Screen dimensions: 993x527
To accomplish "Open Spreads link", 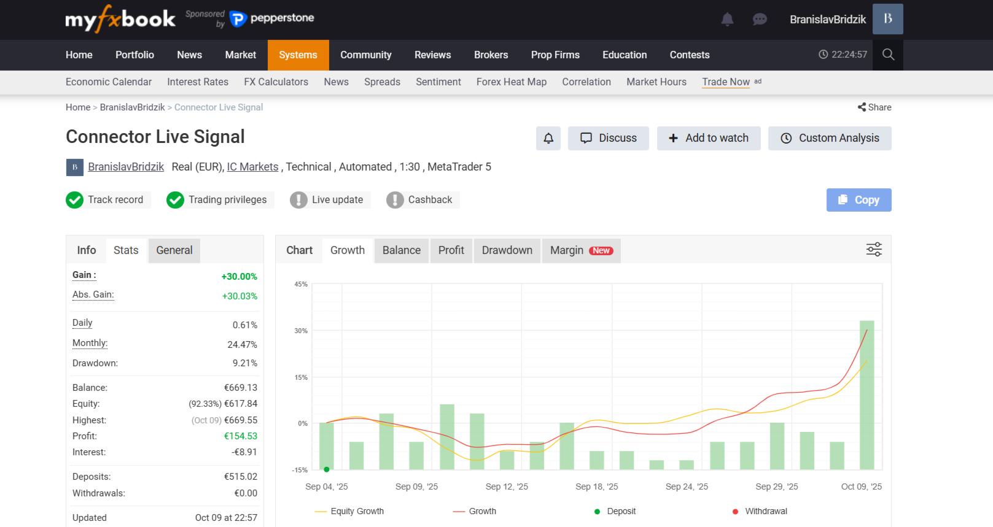I will 382,82.
